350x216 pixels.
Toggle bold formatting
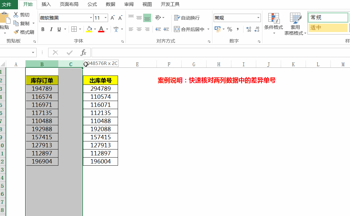pos(43,29)
